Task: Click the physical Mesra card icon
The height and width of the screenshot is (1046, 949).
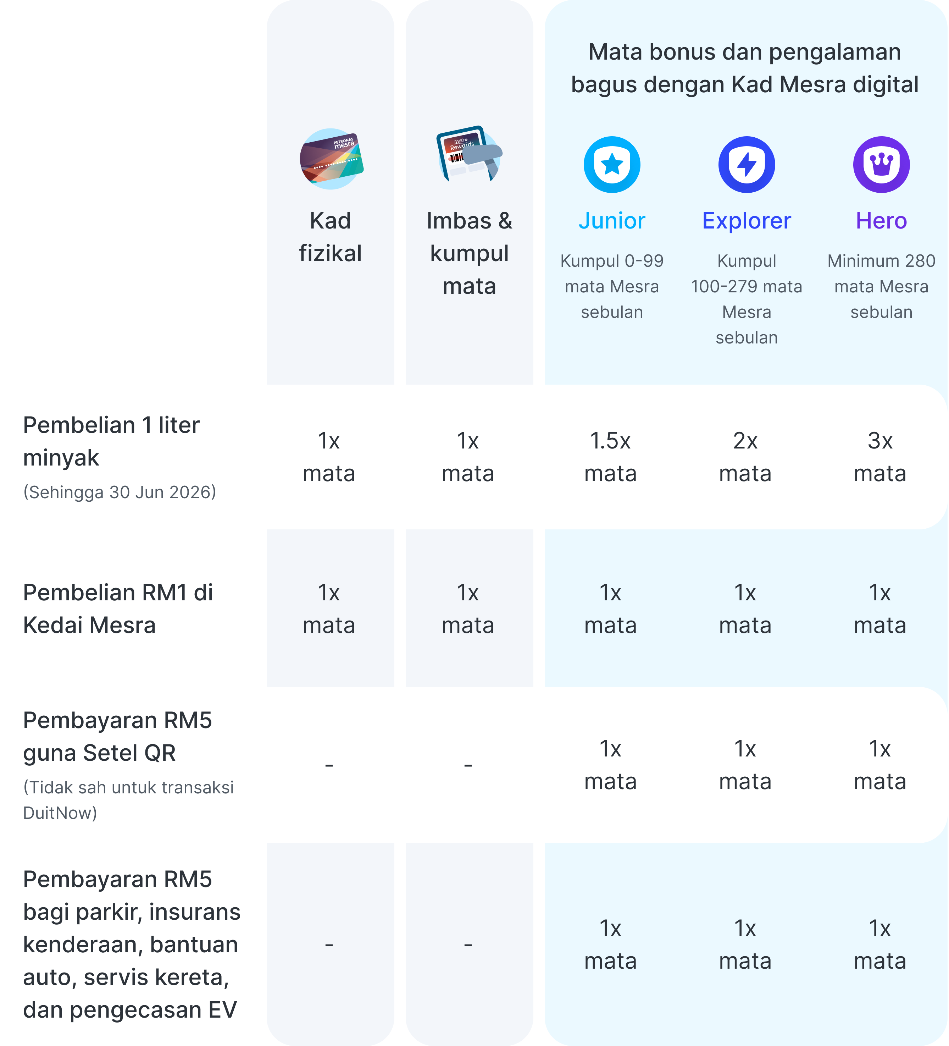Action: pos(331,159)
